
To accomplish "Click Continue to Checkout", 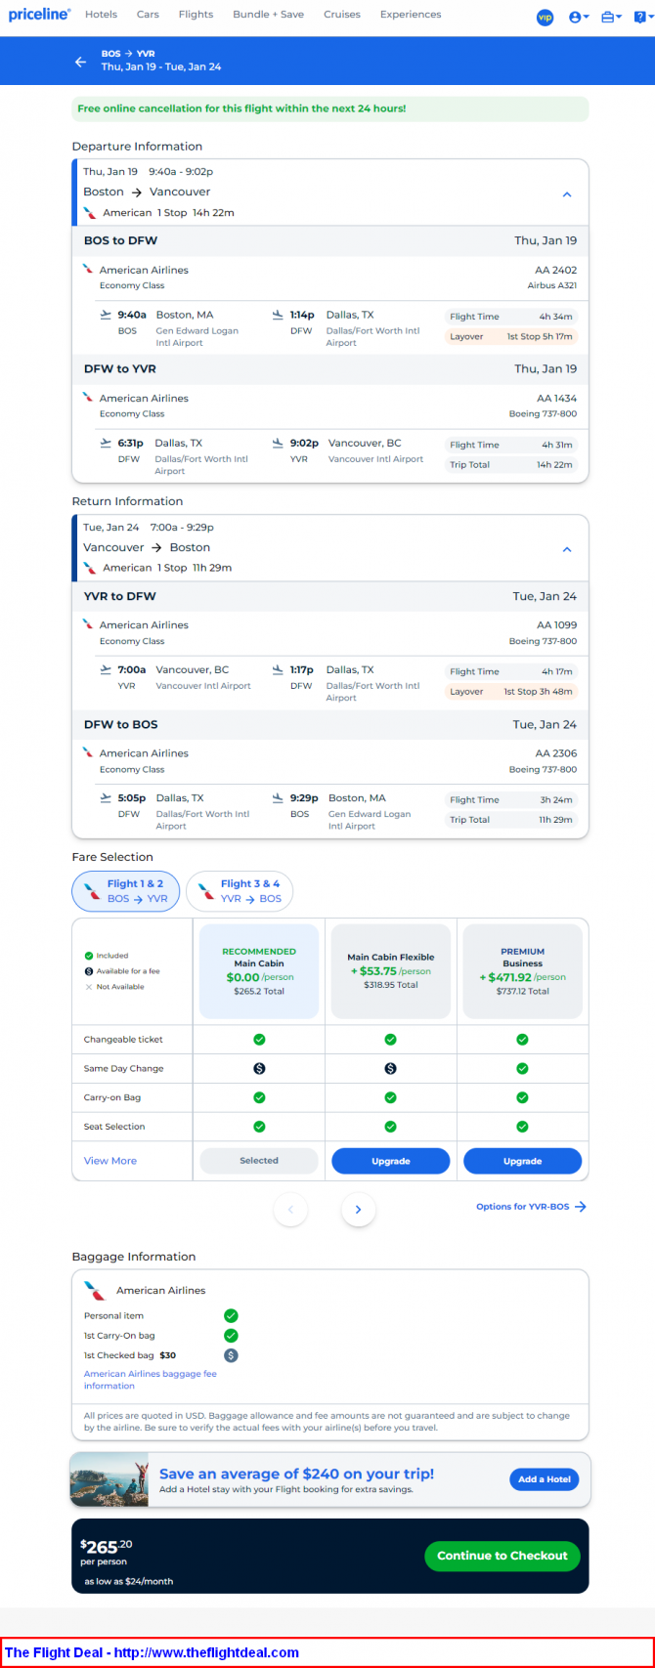I will [502, 1556].
